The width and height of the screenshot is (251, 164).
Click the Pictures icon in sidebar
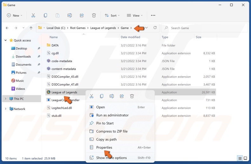13,73
